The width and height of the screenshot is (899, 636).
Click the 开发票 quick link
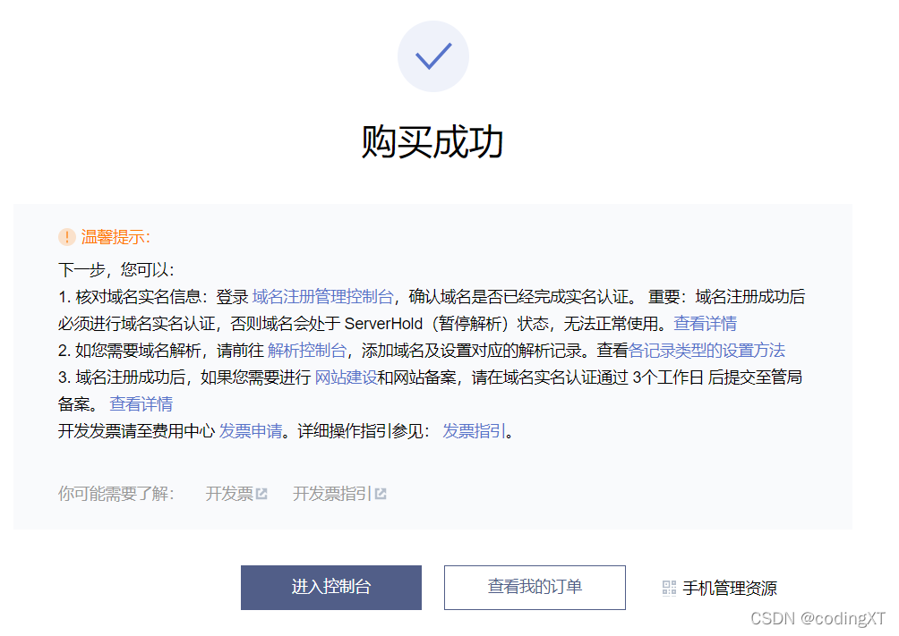[230, 492]
